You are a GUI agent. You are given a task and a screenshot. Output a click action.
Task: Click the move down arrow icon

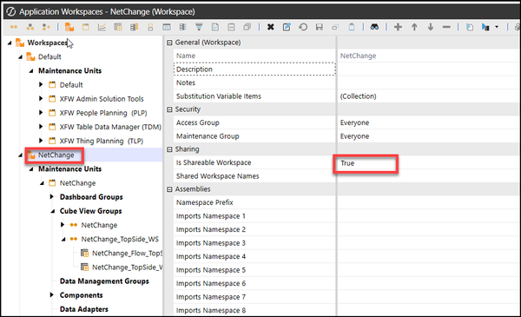[x=431, y=27]
